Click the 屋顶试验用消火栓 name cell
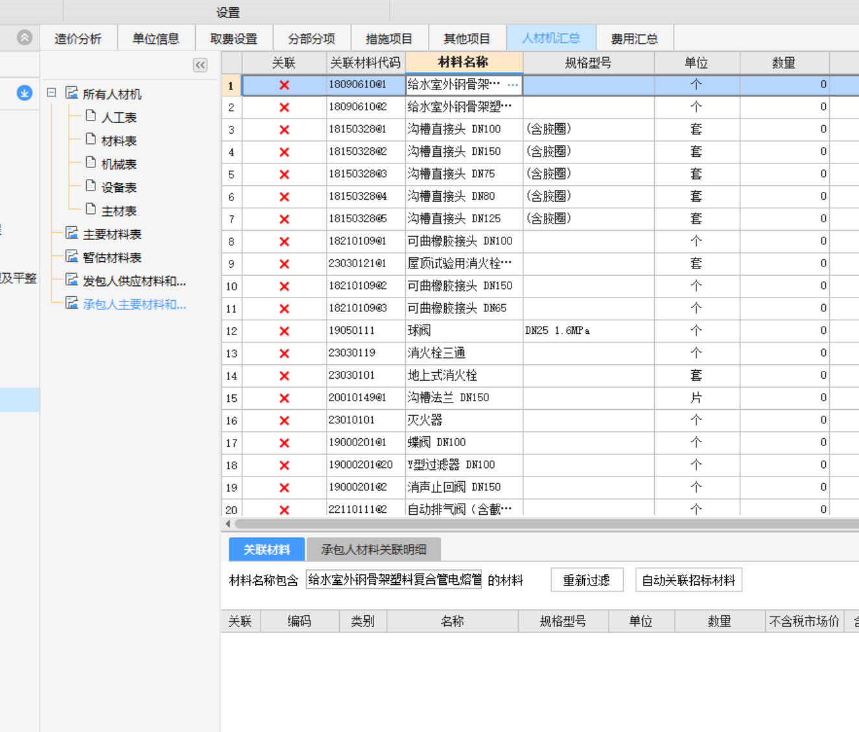The height and width of the screenshot is (732, 859). coord(464,263)
